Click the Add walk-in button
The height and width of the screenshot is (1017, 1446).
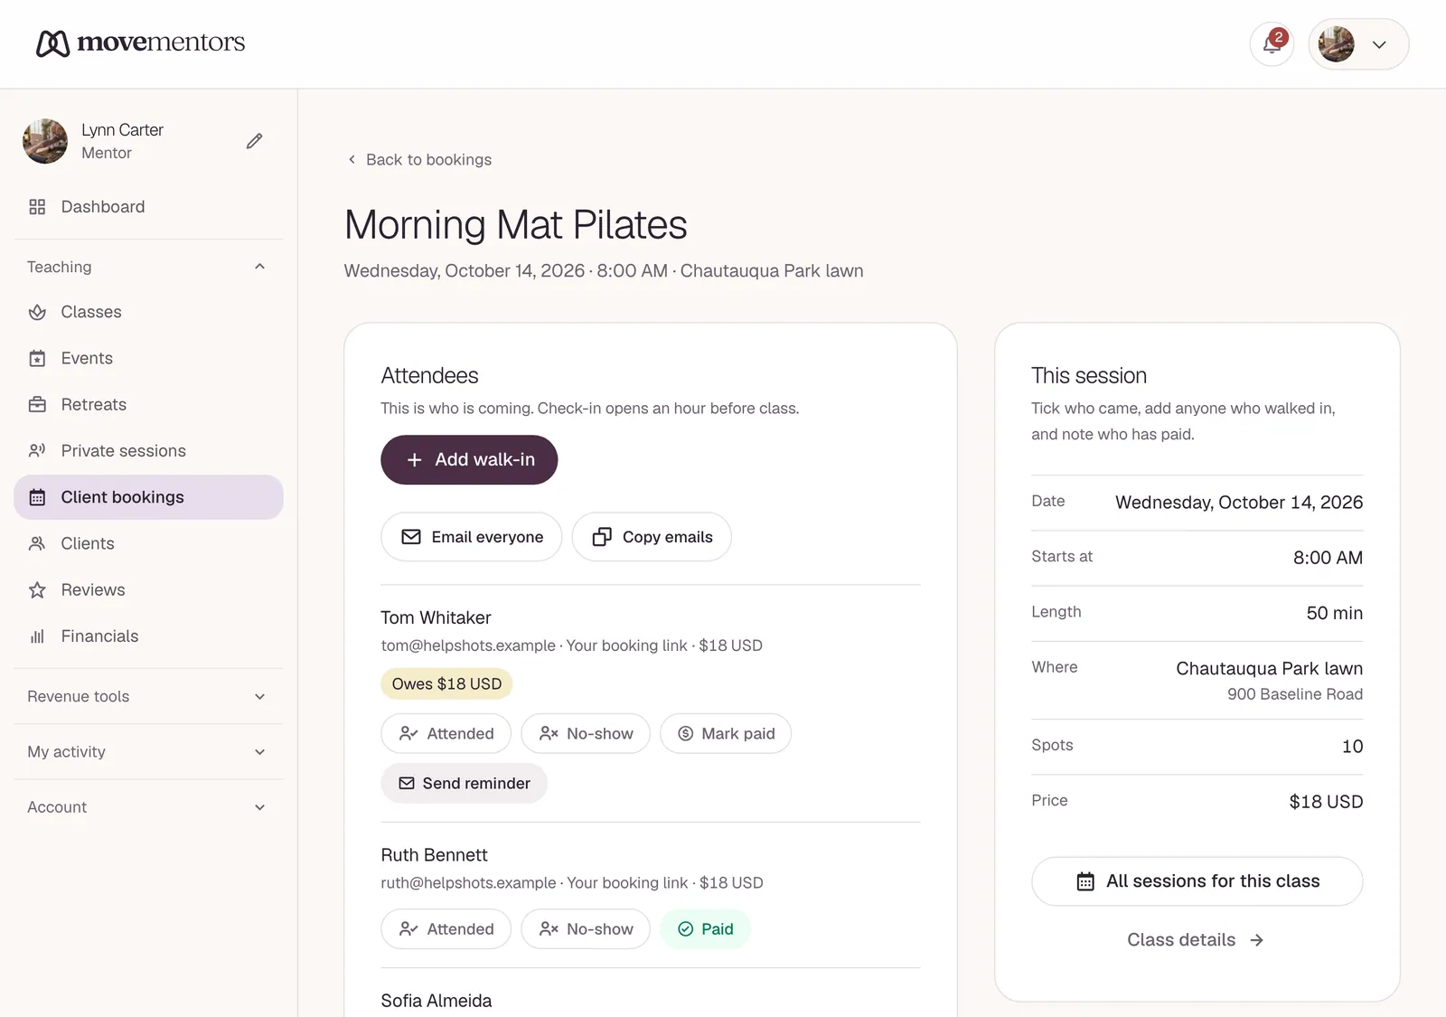469,459
